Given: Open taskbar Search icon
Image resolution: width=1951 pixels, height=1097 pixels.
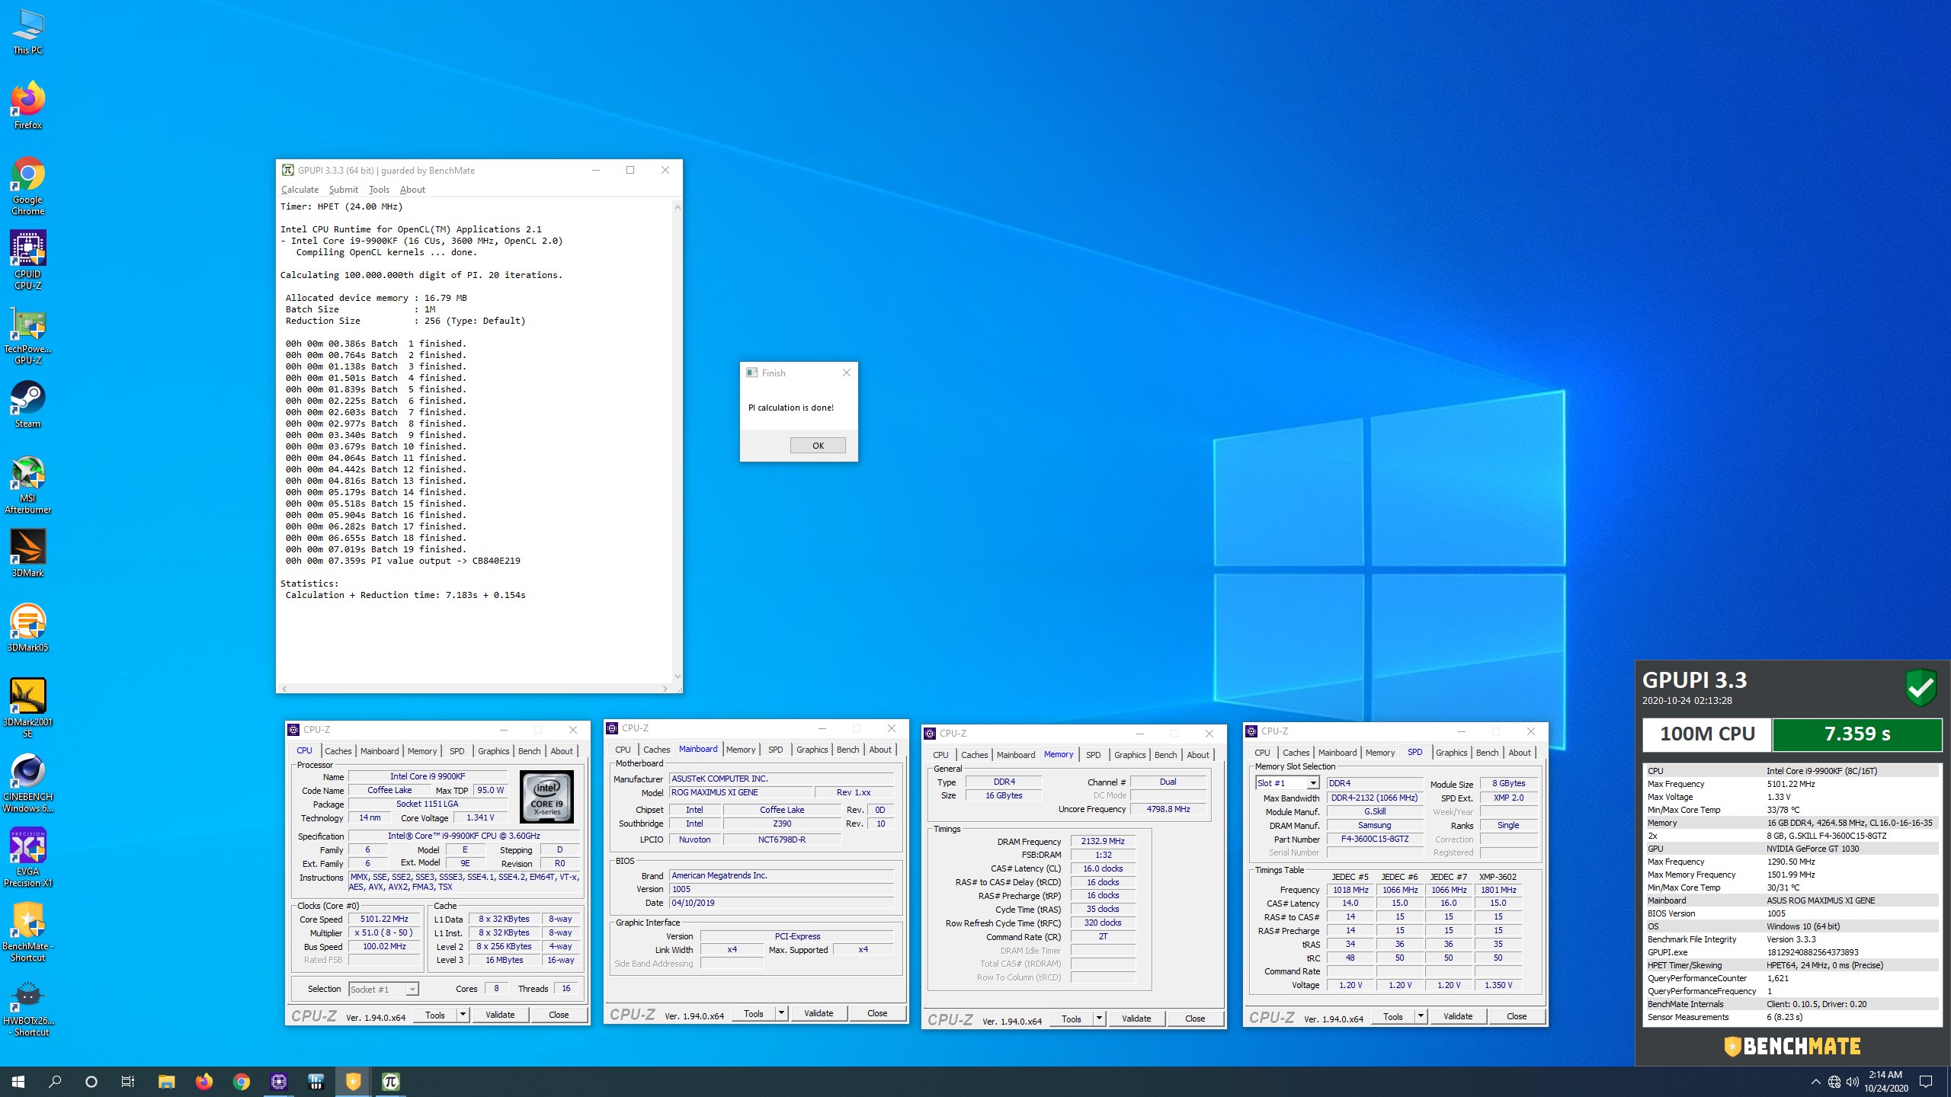Looking at the screenshot, I should point(55,1082).
